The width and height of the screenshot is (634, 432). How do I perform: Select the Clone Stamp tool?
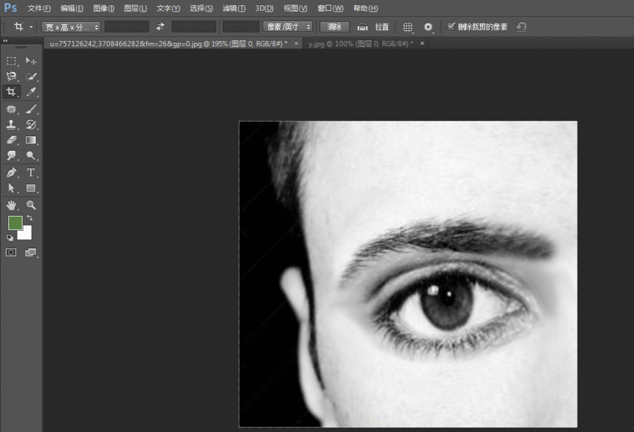12,124
